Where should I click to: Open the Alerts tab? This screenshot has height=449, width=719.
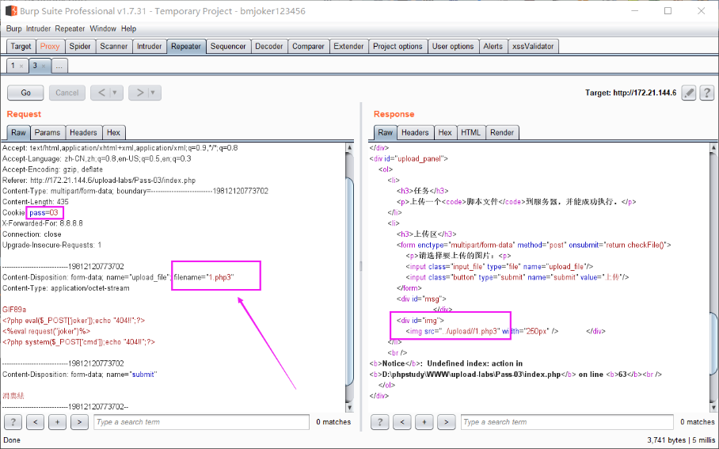pos(493,46)
